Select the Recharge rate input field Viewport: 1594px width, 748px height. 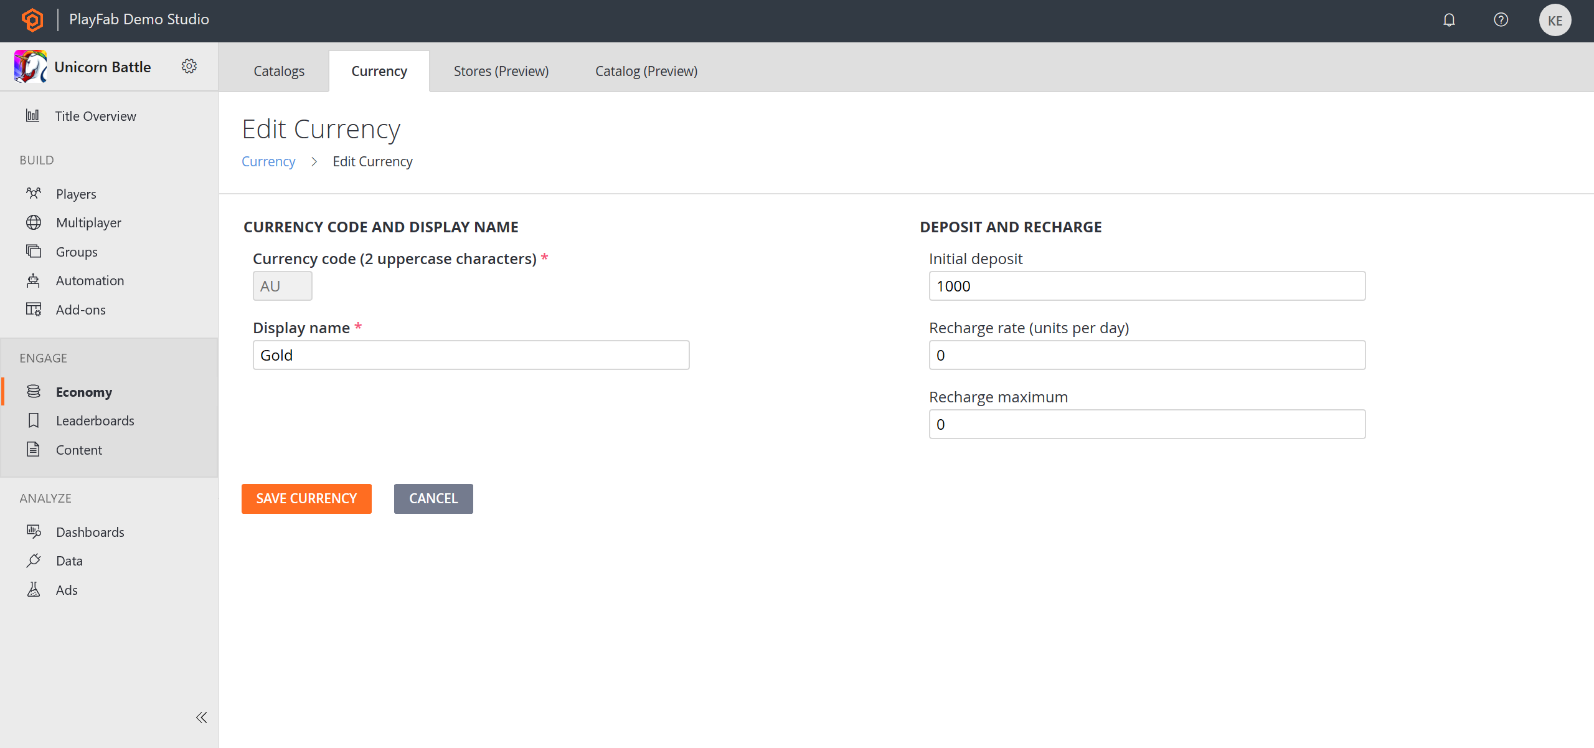tap(1147, 354)
